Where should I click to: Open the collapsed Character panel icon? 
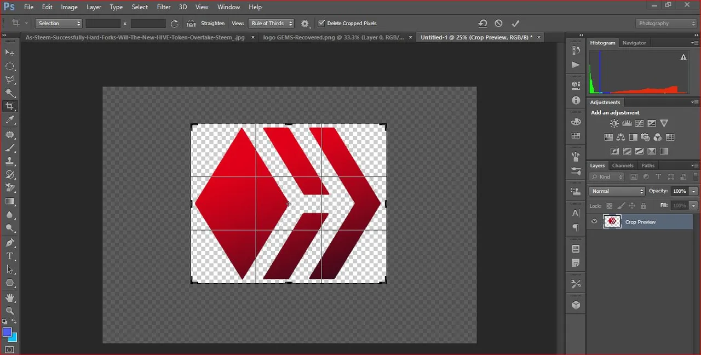[576, 213]
